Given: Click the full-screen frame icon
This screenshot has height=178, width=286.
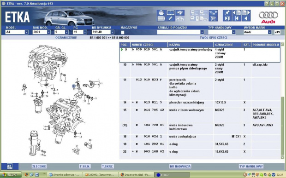Looking at the screenshot, I should tap(171, 13).
